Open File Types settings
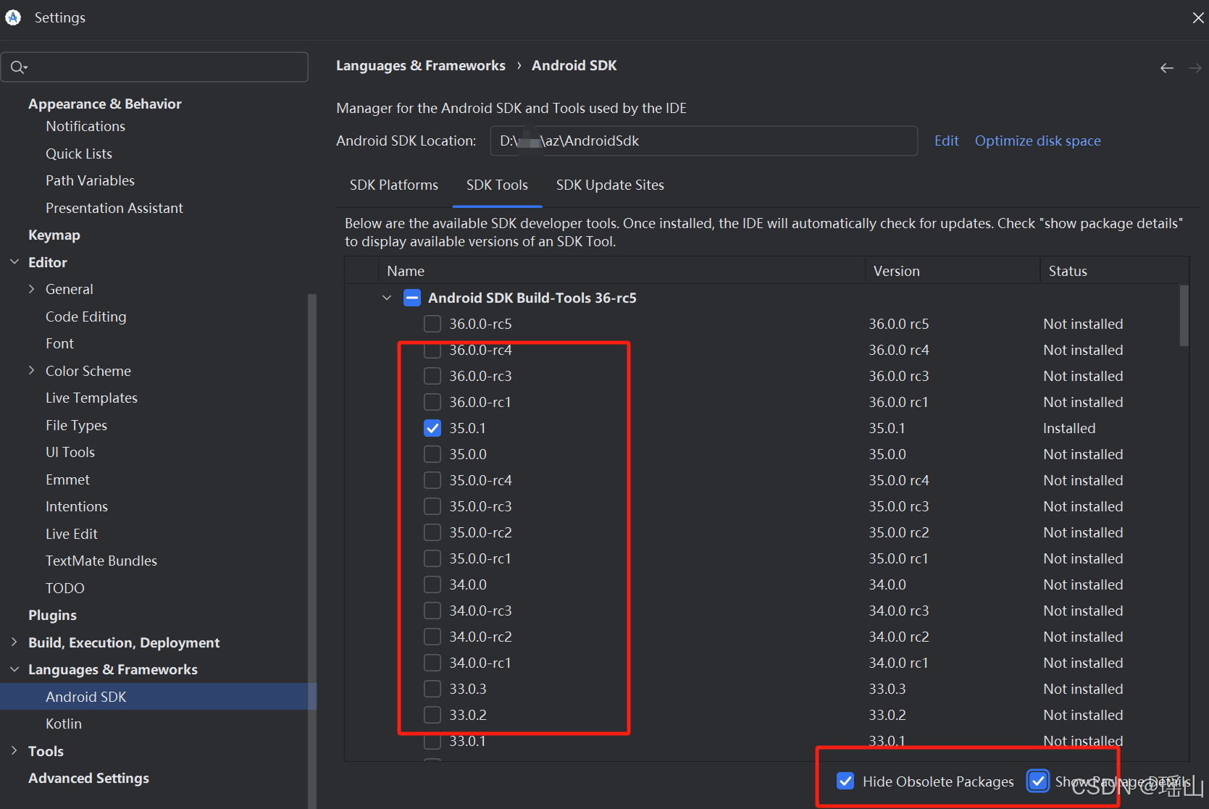The width and height of the screenshot is (1209, 809). coord(76,425)
